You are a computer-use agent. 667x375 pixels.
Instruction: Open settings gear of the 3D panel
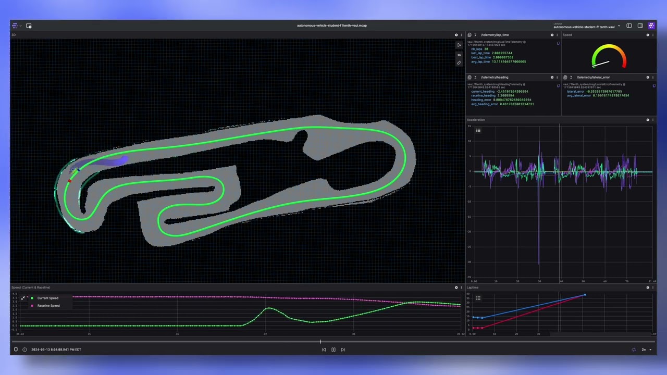pyautogui.click(x=456, y=35)
